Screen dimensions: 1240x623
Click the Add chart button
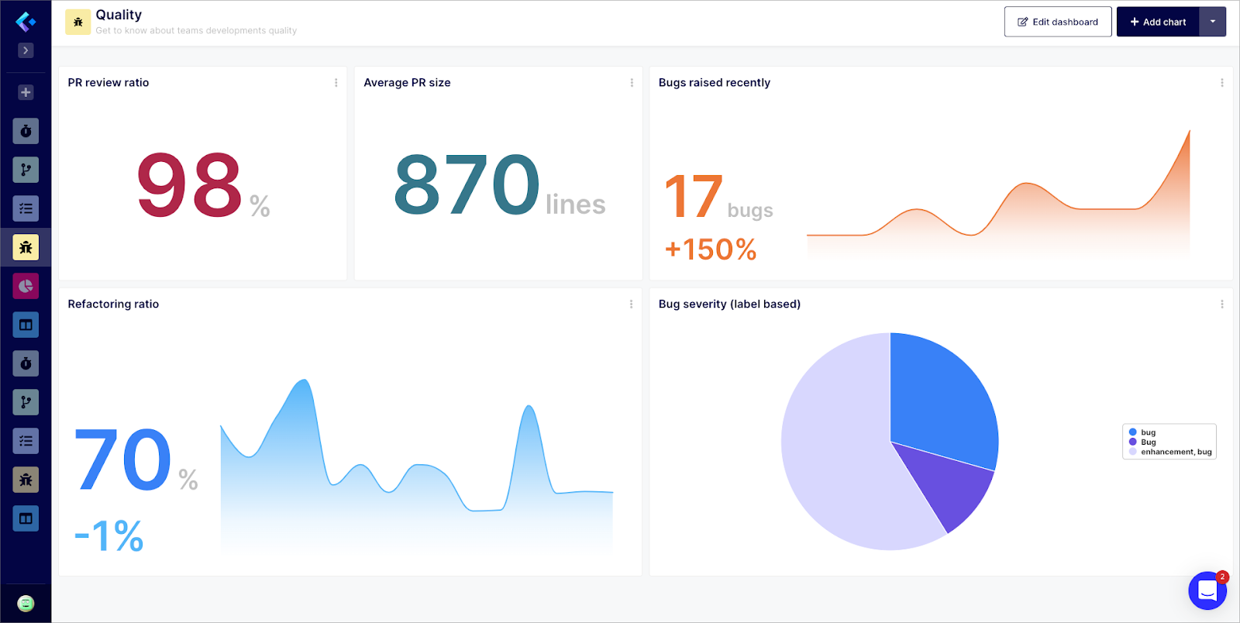click(1158, 22)
